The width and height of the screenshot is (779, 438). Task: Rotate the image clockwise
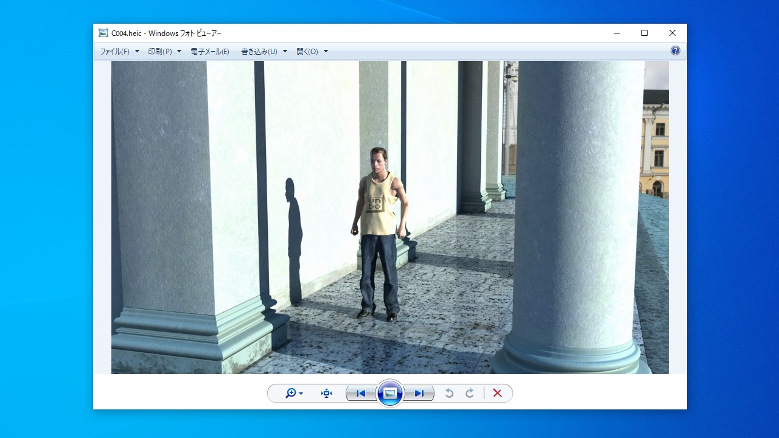click(x=470, y=394)
